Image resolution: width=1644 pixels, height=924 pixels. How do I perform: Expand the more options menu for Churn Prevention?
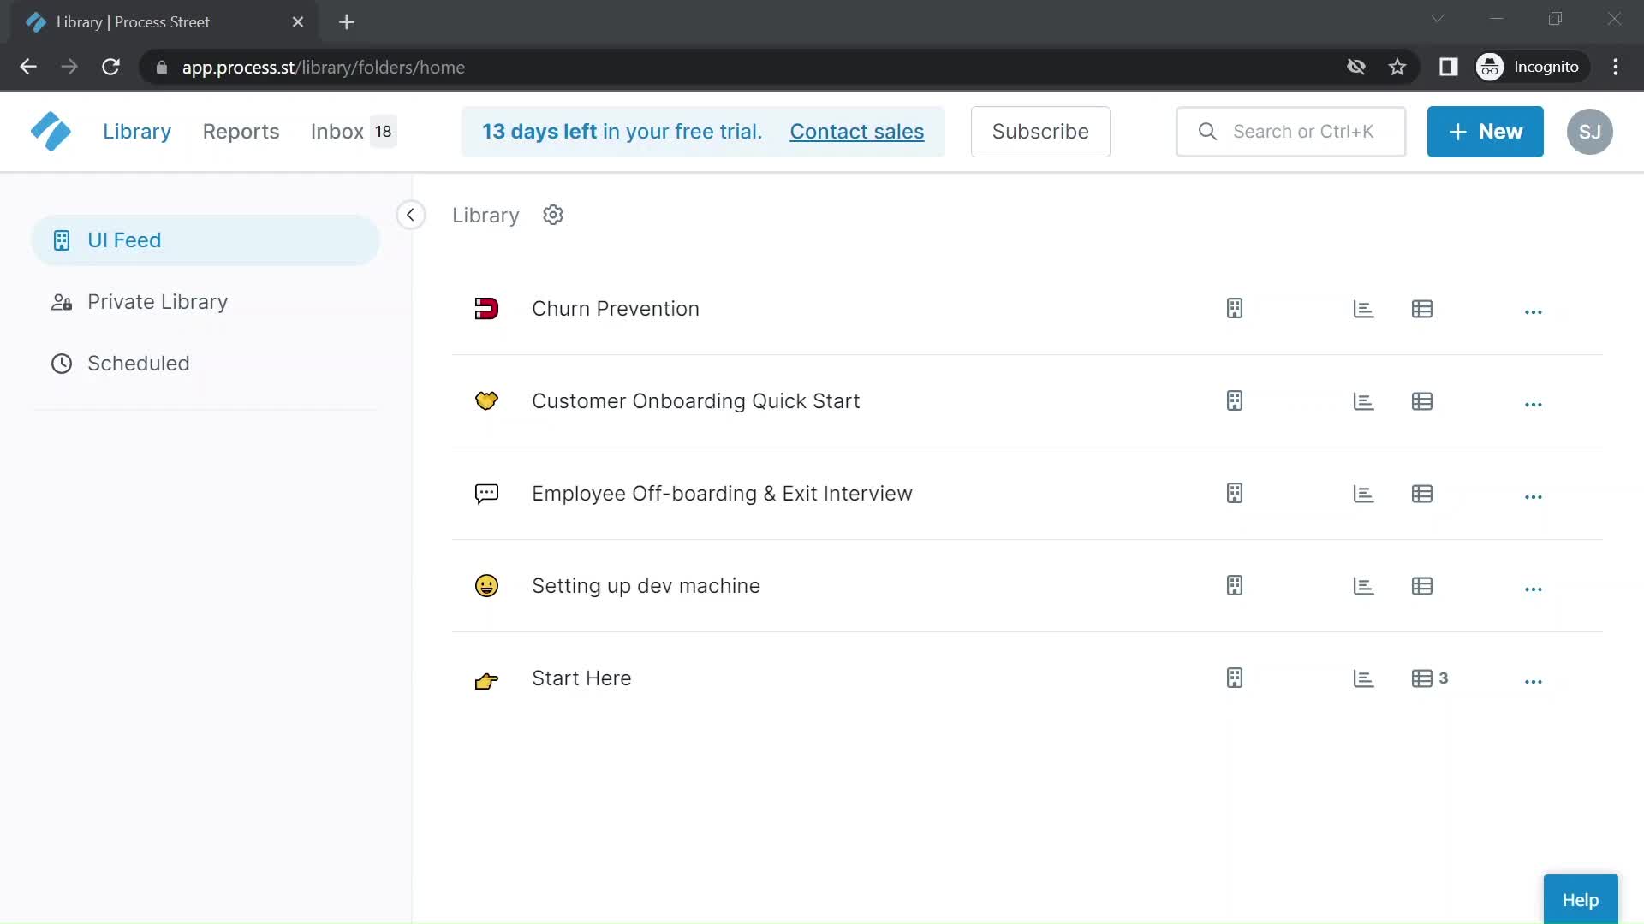tap(1534, 308)
